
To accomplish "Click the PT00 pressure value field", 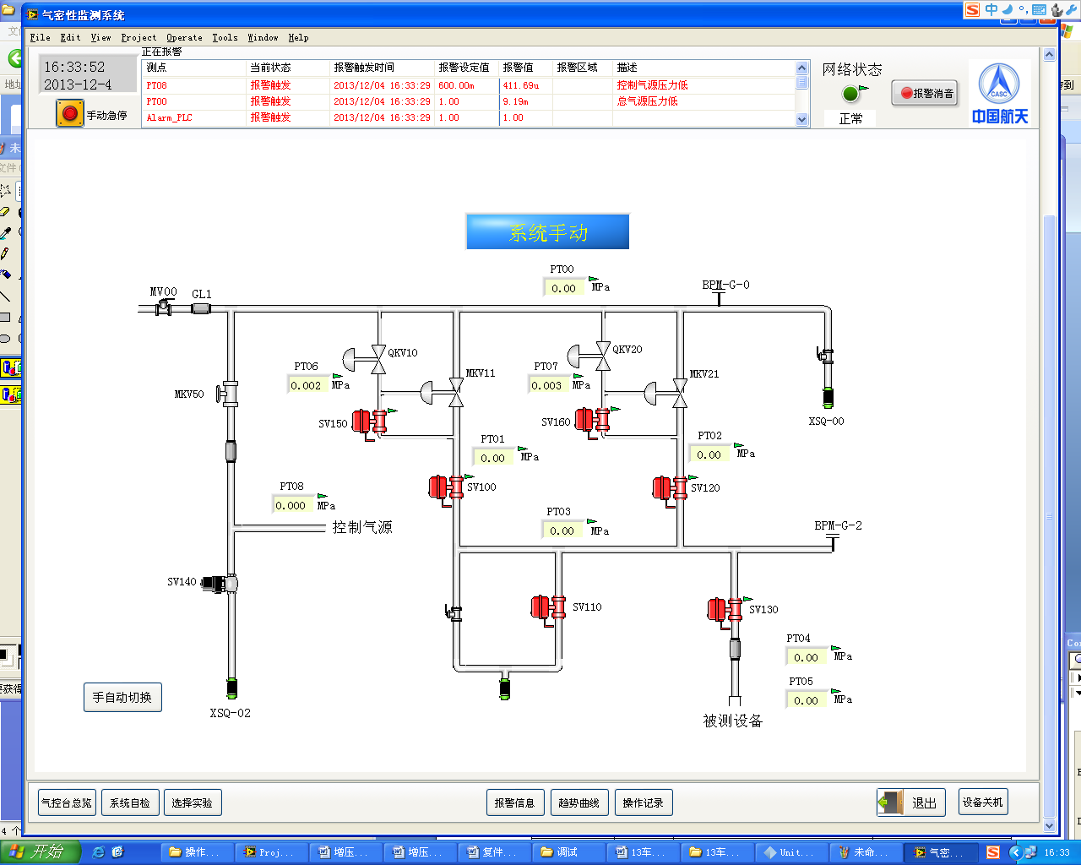I will (563, 288).
